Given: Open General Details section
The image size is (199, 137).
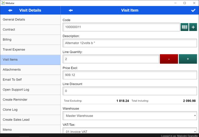Looking at the screenshot, I should click(x=30, y=20).
